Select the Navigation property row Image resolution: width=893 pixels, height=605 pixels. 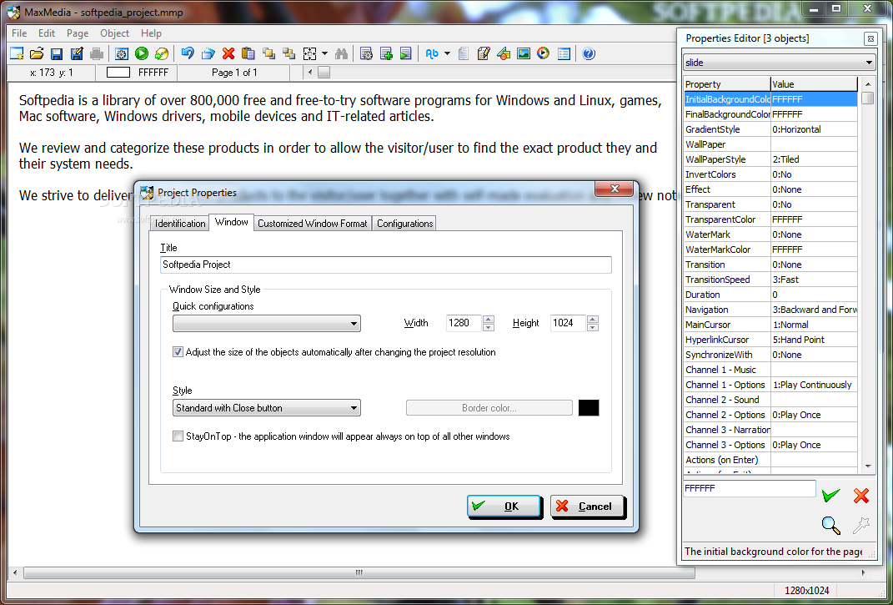tap(770, 310)
